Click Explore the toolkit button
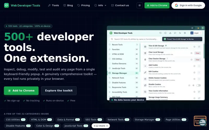The image size is (209, 130). pos(59,90)
